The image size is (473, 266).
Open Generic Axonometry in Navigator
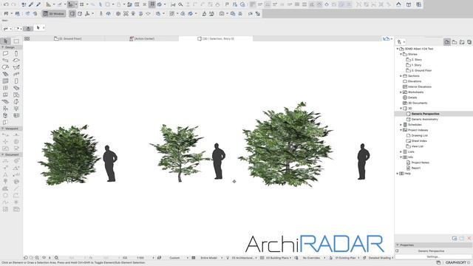(x=424, y=120)
